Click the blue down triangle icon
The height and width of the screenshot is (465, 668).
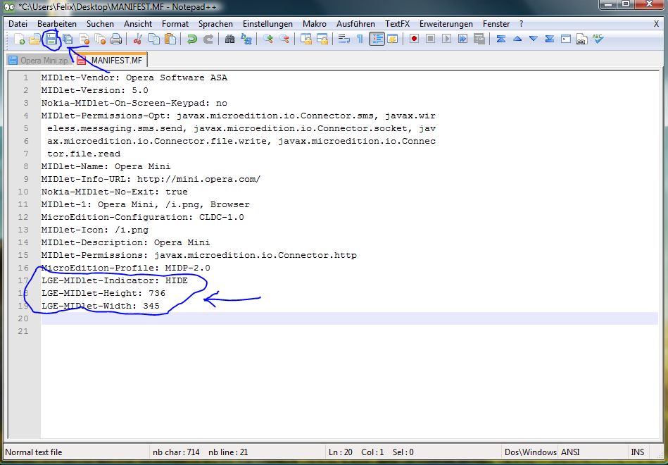point(534,39)
